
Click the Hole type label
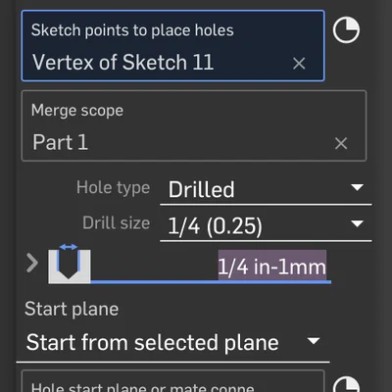pyautogui.click(x=114, y=188)
